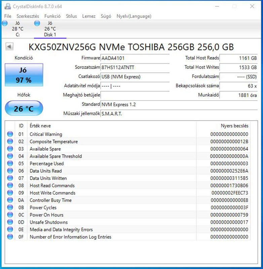
Task: Click raw value 00000002FEEC73
Action: pos(230,193)
